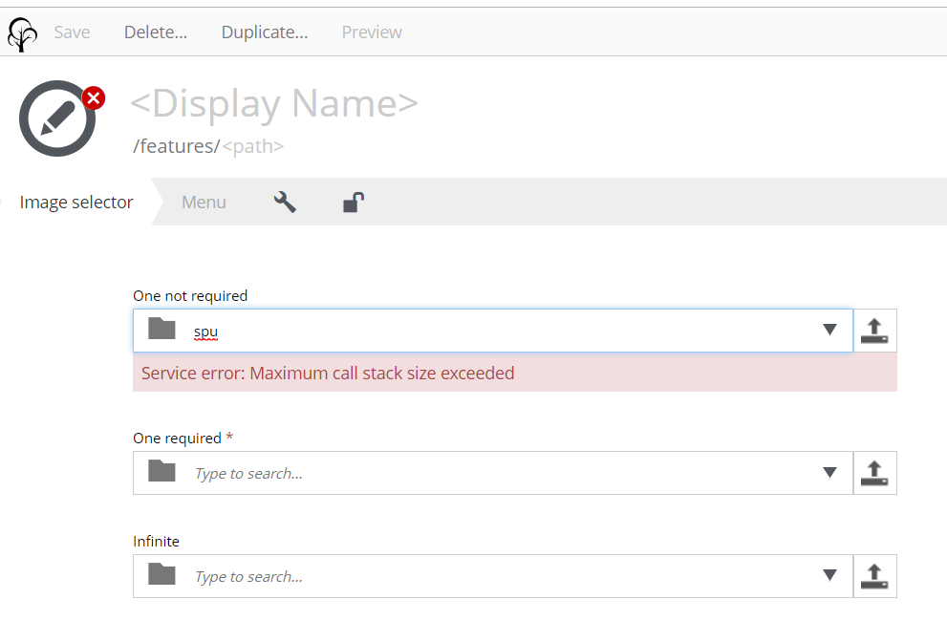
Task: Click the folder icon in the 'Infinite' field
Action: [161, 575]
